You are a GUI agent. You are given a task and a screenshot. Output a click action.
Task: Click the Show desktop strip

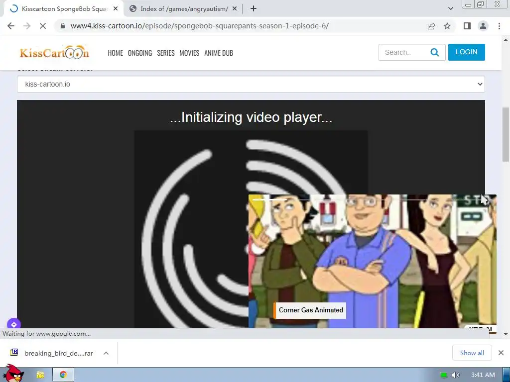[507, 375]
